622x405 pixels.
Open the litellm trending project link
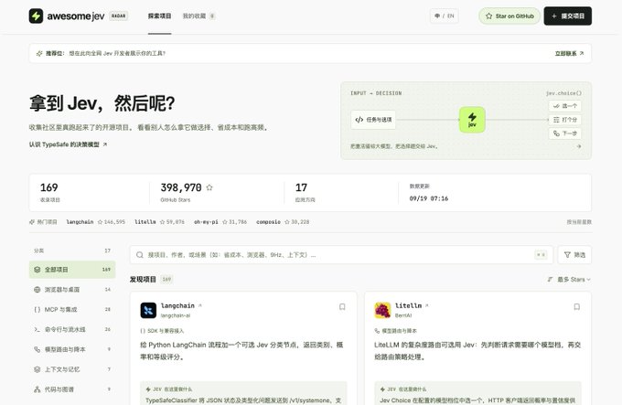coord(159,222)
